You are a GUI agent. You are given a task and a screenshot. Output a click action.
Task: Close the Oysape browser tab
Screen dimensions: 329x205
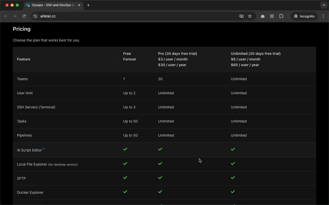[x=79, y=5]
